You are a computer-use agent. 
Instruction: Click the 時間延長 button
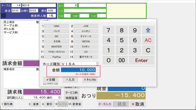pos(72,98)
